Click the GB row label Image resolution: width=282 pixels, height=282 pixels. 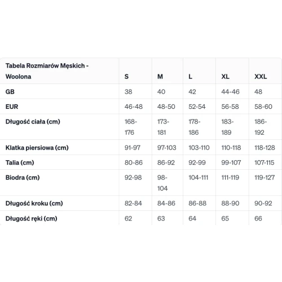10,91
